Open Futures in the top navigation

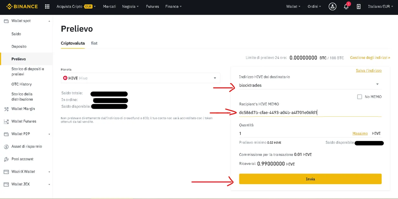[x=152, y=7]
